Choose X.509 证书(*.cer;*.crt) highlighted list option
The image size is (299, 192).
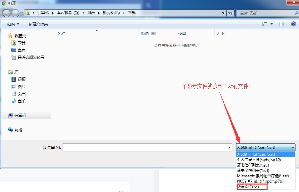266,154
